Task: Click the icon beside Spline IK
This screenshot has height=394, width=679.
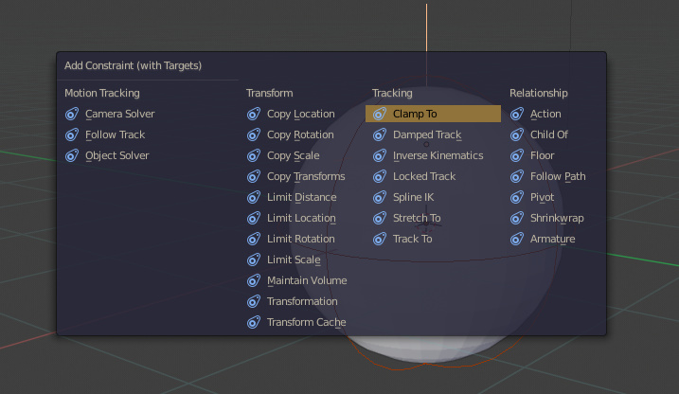Action: (380, 197)
